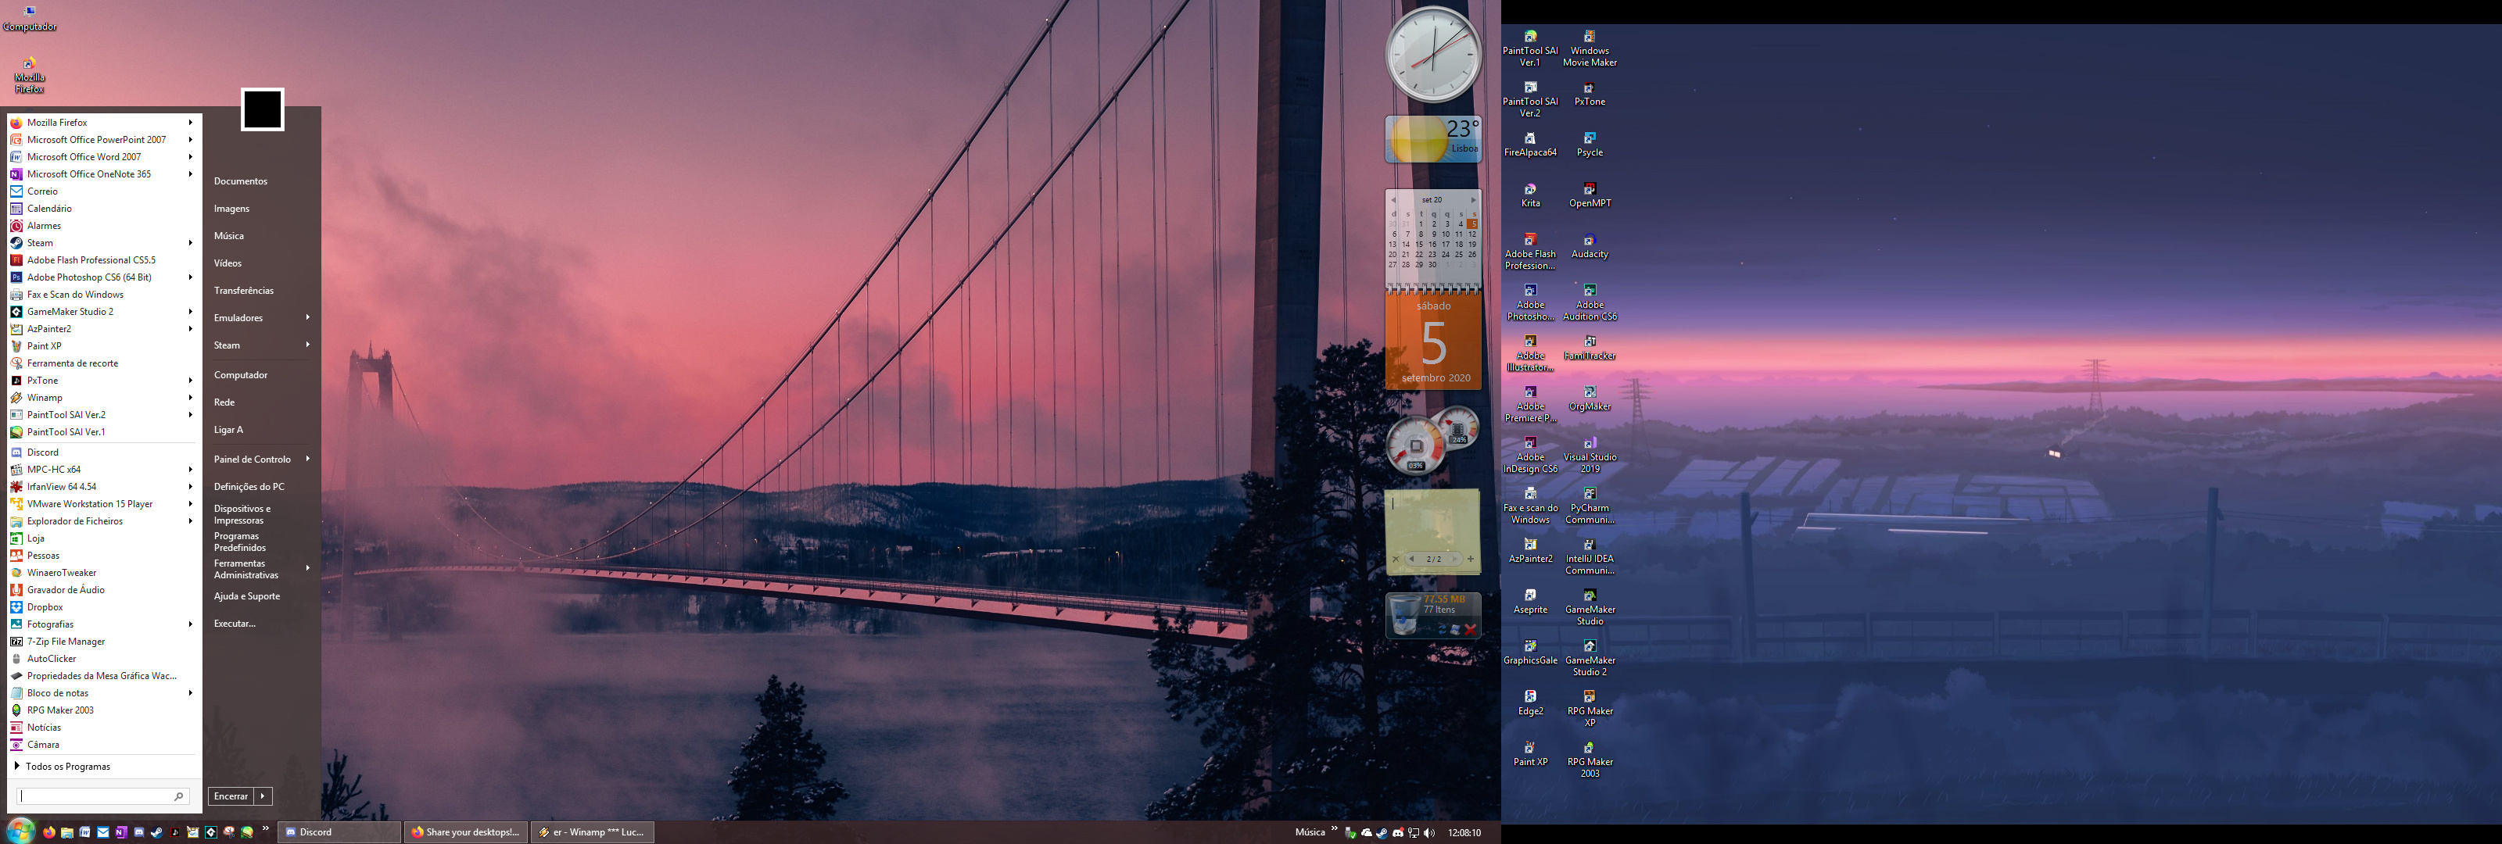Viewport: 2502px width, 844px height.
Task: Expand the Adobe Photoshop CS6 jump list arrow
Action: pyautogui.click(x=190, y=277)
